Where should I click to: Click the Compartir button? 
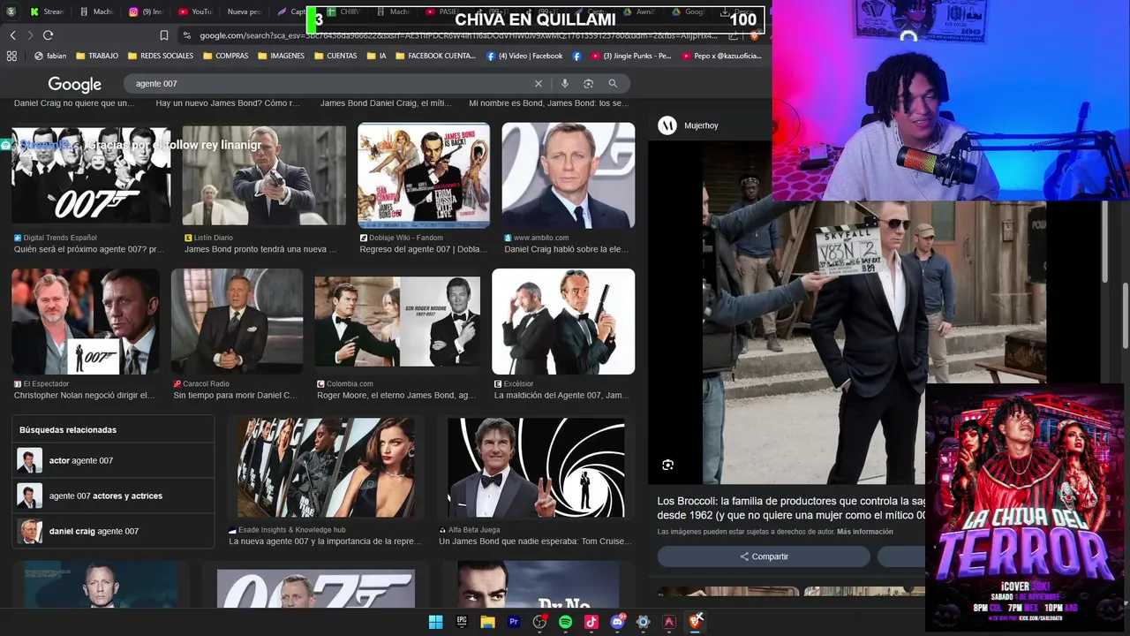[764, 556]
